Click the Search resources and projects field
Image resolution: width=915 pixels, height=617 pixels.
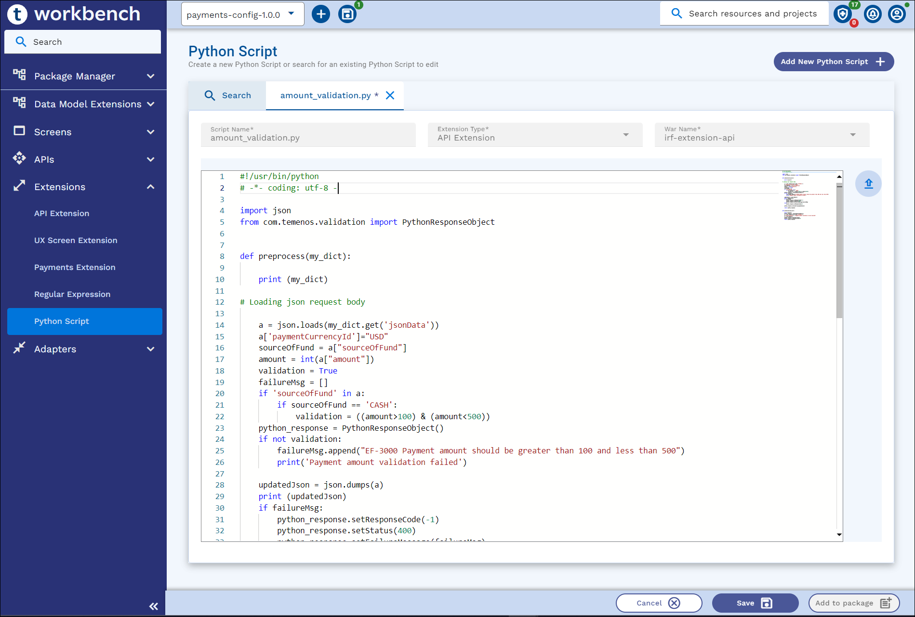click(x=752, y=13)
